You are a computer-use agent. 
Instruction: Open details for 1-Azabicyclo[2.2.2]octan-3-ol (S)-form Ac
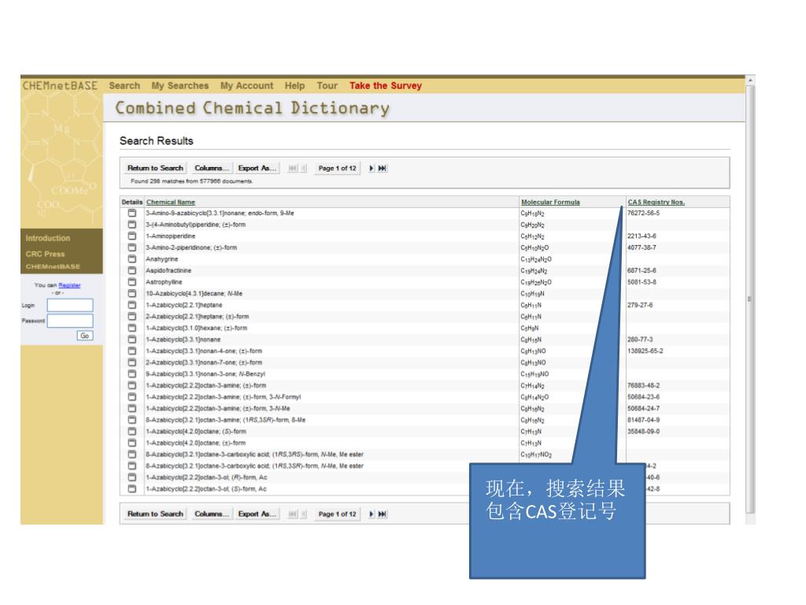click(132, 488)
